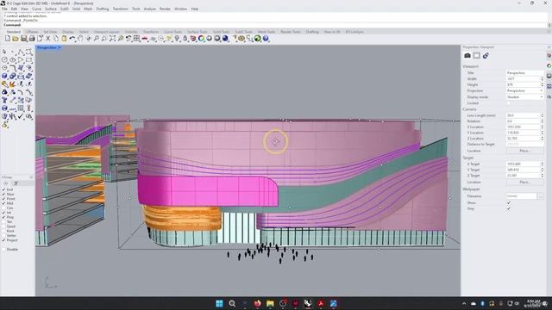
Task: Click the Cut scissors icon
Action: pos(48,38)
